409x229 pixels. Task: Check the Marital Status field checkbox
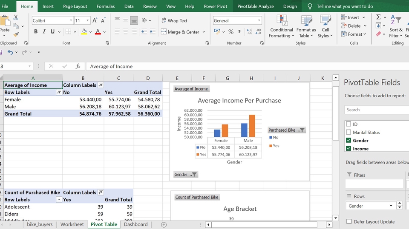[x=349, y=132]
